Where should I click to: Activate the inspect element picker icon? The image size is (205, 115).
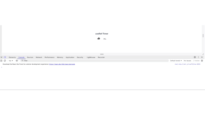(2, 57)
